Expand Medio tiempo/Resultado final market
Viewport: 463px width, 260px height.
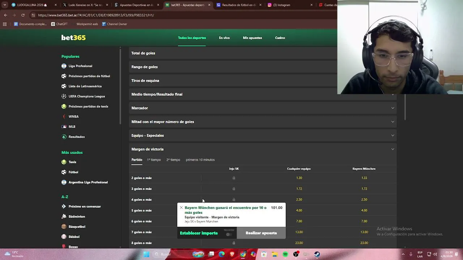(263, 94)
